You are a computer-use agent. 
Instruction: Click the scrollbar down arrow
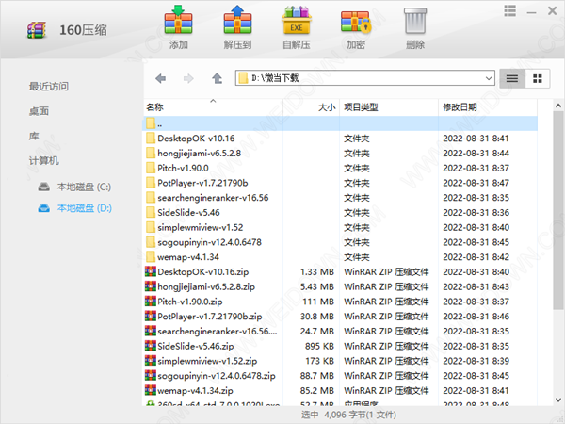[558, 400]
